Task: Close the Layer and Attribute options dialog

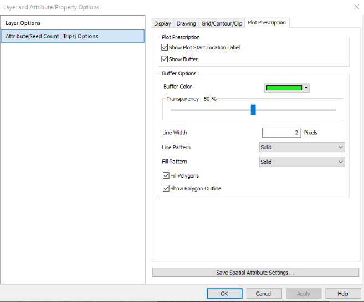Action: tap(356, 7)
